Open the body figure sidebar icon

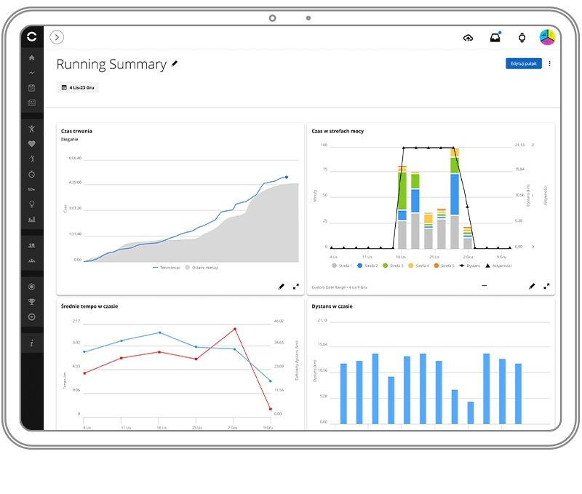(31, 129)
